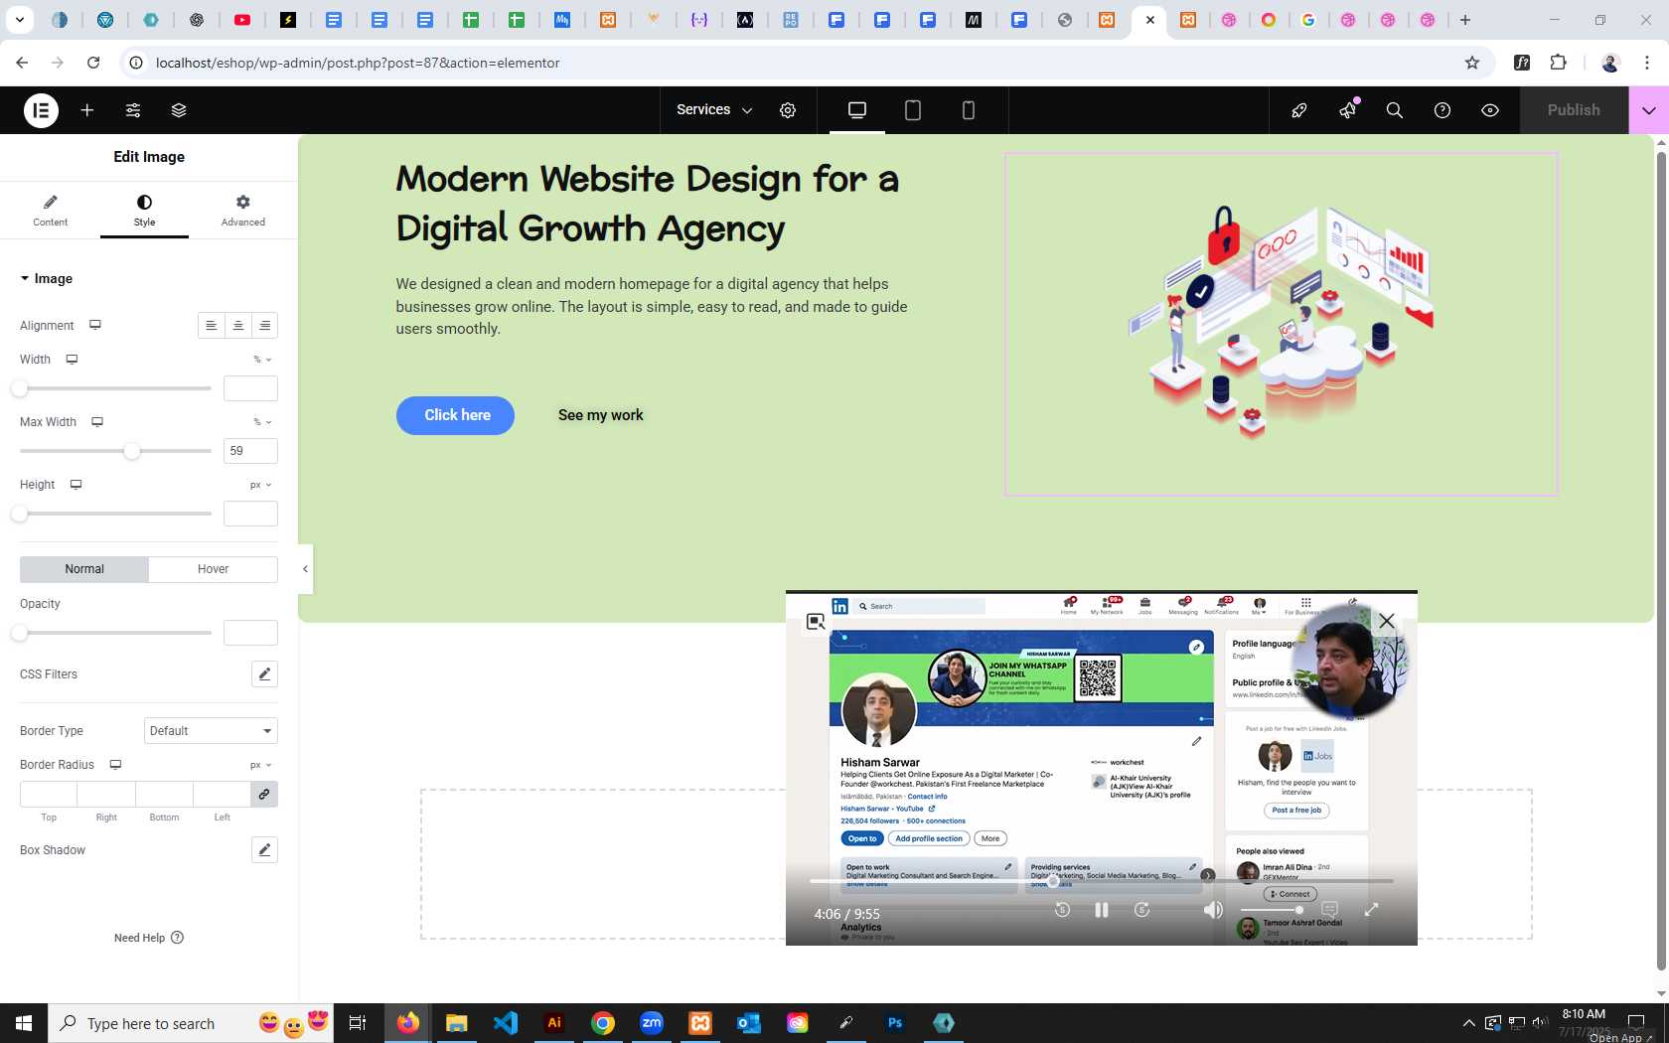Add a new element with plus icon
The height and width of the screenshot is (1043, 1669).
coord(87,110)
